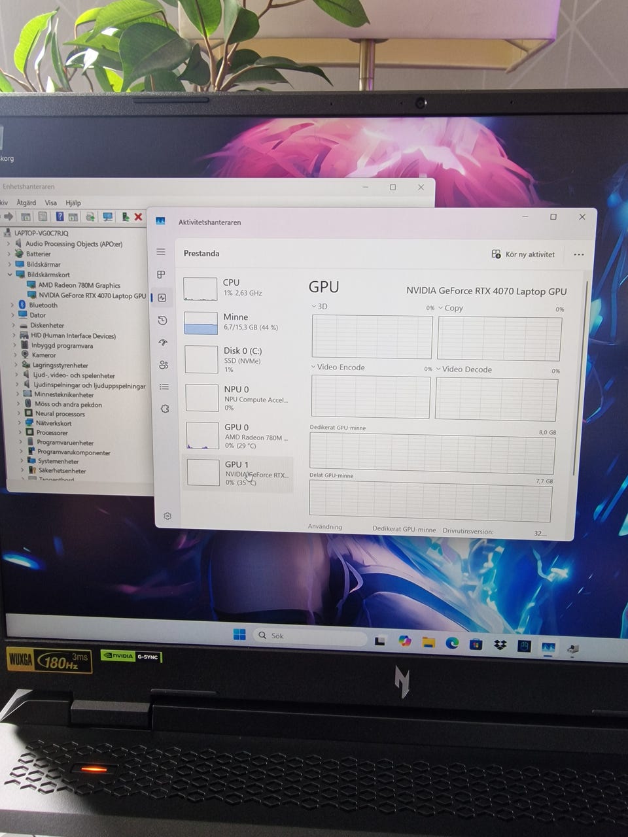Open Details list icon in Task Manager sidebar
Viewport: 628px width, 837px height.
[x=164, y=387]
